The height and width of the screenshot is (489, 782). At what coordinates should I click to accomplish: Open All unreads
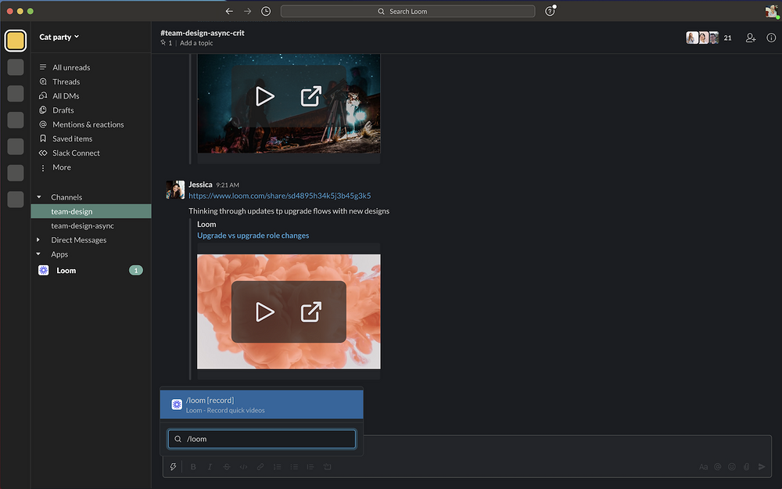71,67
